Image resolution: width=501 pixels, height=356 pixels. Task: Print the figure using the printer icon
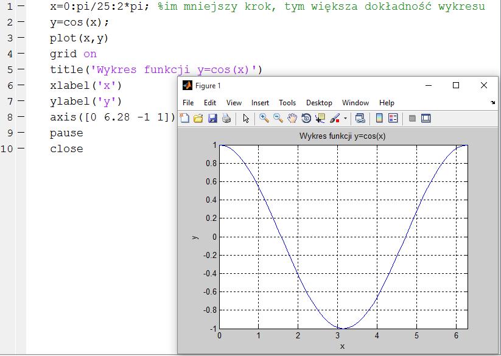(226, 119)
